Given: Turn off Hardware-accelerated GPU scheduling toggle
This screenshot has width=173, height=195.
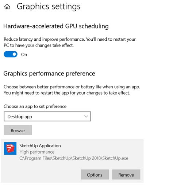Looking at the screenshot, I should (11, 54).
